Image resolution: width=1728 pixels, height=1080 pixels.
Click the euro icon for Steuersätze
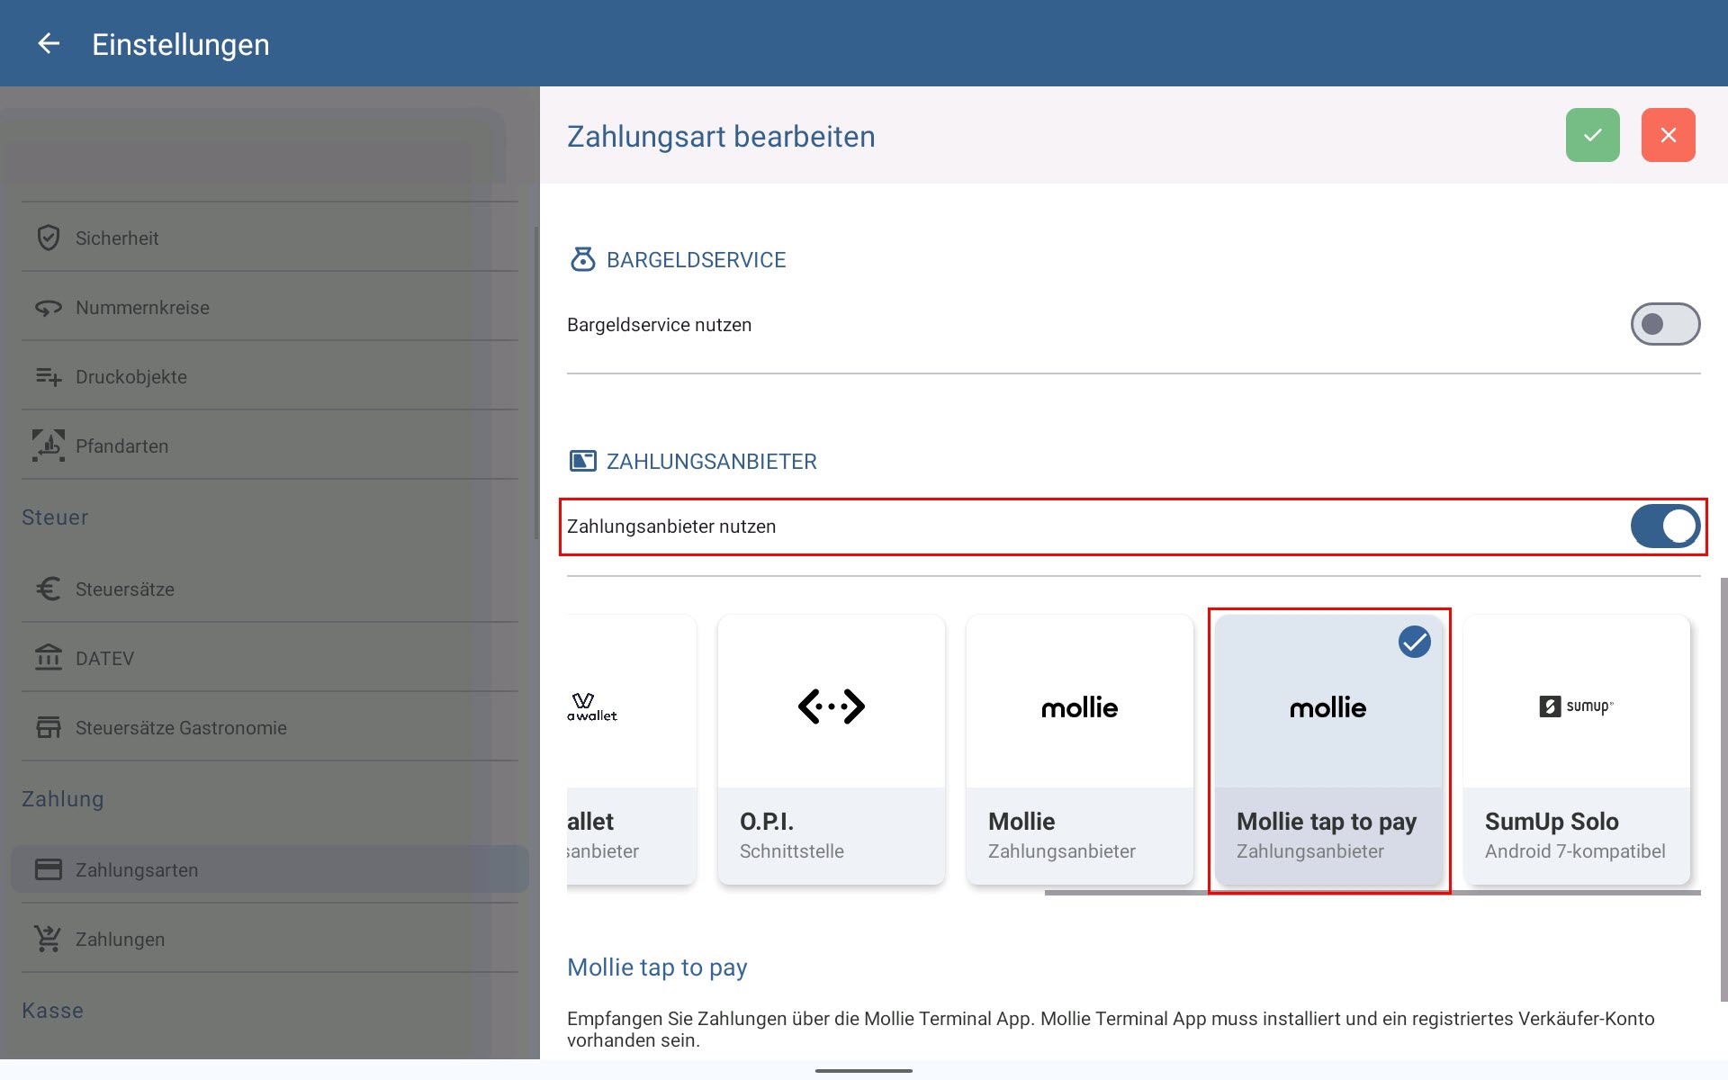[x=49, y=589]
